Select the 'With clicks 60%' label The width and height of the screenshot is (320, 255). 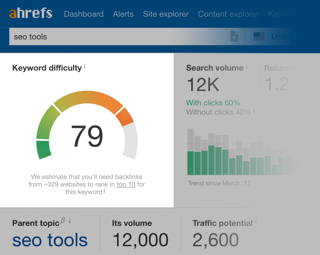[213, 103]
